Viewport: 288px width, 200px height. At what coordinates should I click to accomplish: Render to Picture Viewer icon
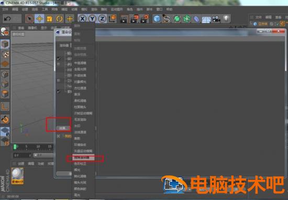134,19
